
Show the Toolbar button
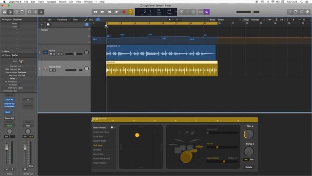click(x=22, y=12)
